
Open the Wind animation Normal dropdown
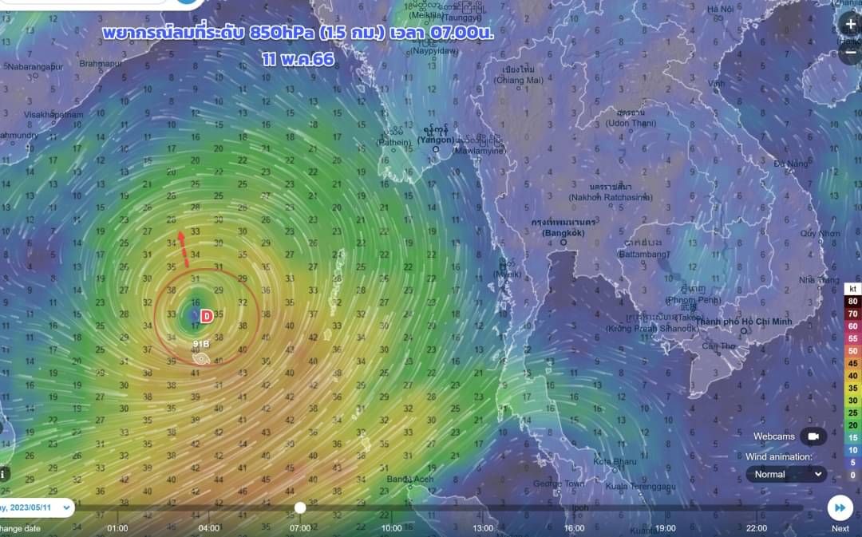[786, 474]
